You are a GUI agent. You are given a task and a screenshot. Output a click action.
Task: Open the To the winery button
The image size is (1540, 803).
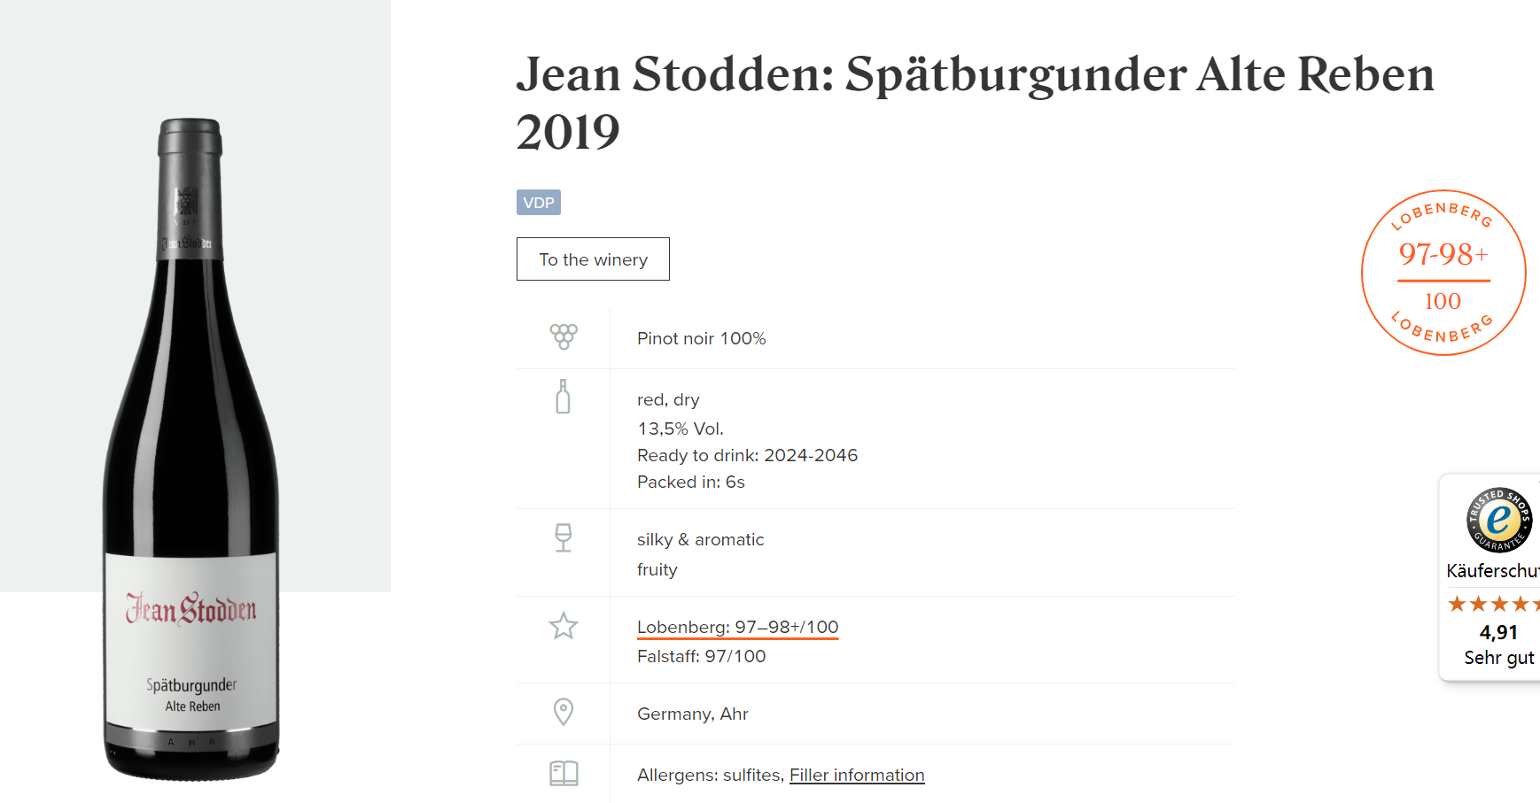point(593,259)
